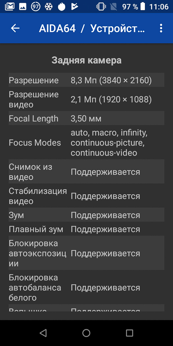The height and width of the screenshot is (346, 173).
Task: Tap Android back navigation triangle
Action: click(x=43, y=333)
